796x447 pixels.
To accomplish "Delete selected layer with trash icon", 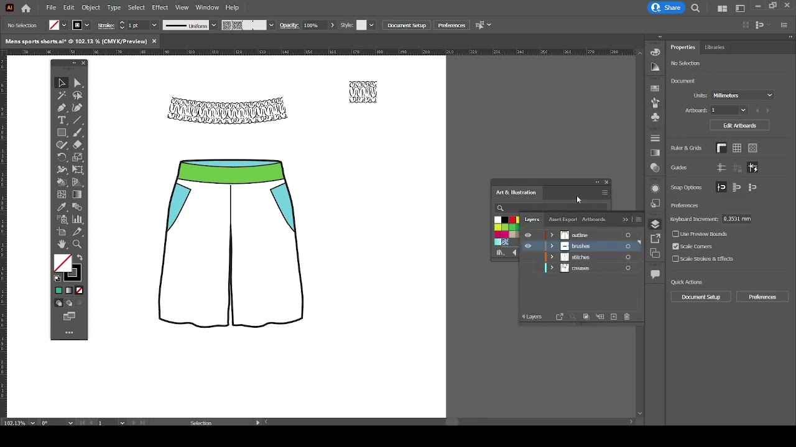I will [x=627, y=317].
